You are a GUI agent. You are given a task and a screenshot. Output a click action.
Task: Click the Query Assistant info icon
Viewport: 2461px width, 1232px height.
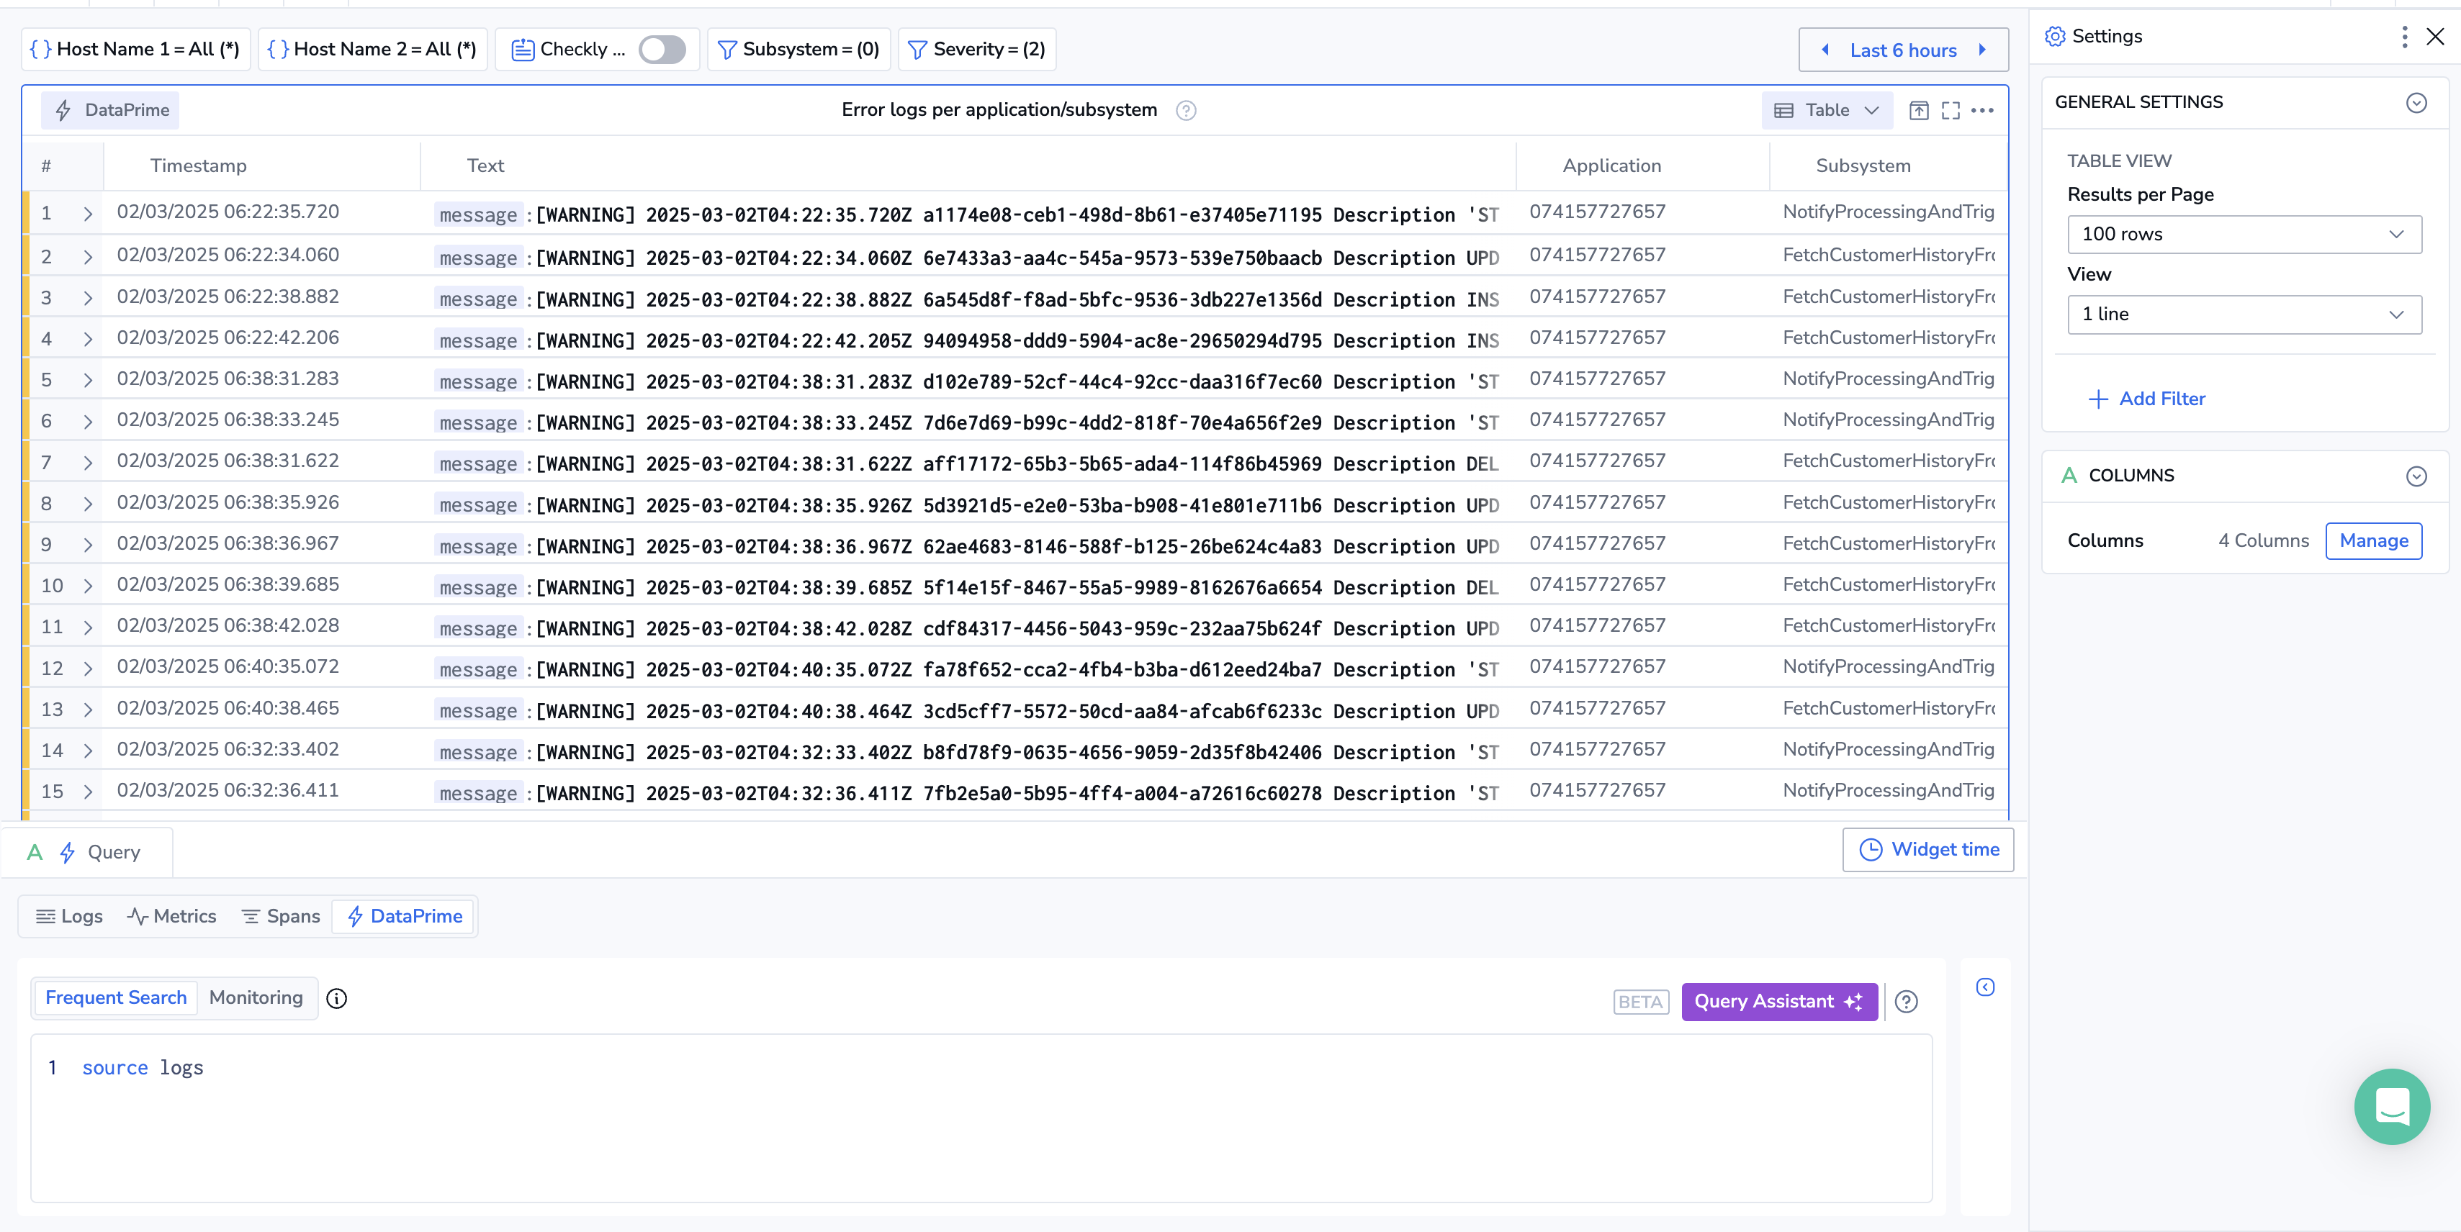coord(1907,1002)
